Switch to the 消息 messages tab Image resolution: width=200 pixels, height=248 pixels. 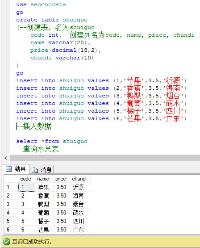pyautogui.click(x=42, y=170)
